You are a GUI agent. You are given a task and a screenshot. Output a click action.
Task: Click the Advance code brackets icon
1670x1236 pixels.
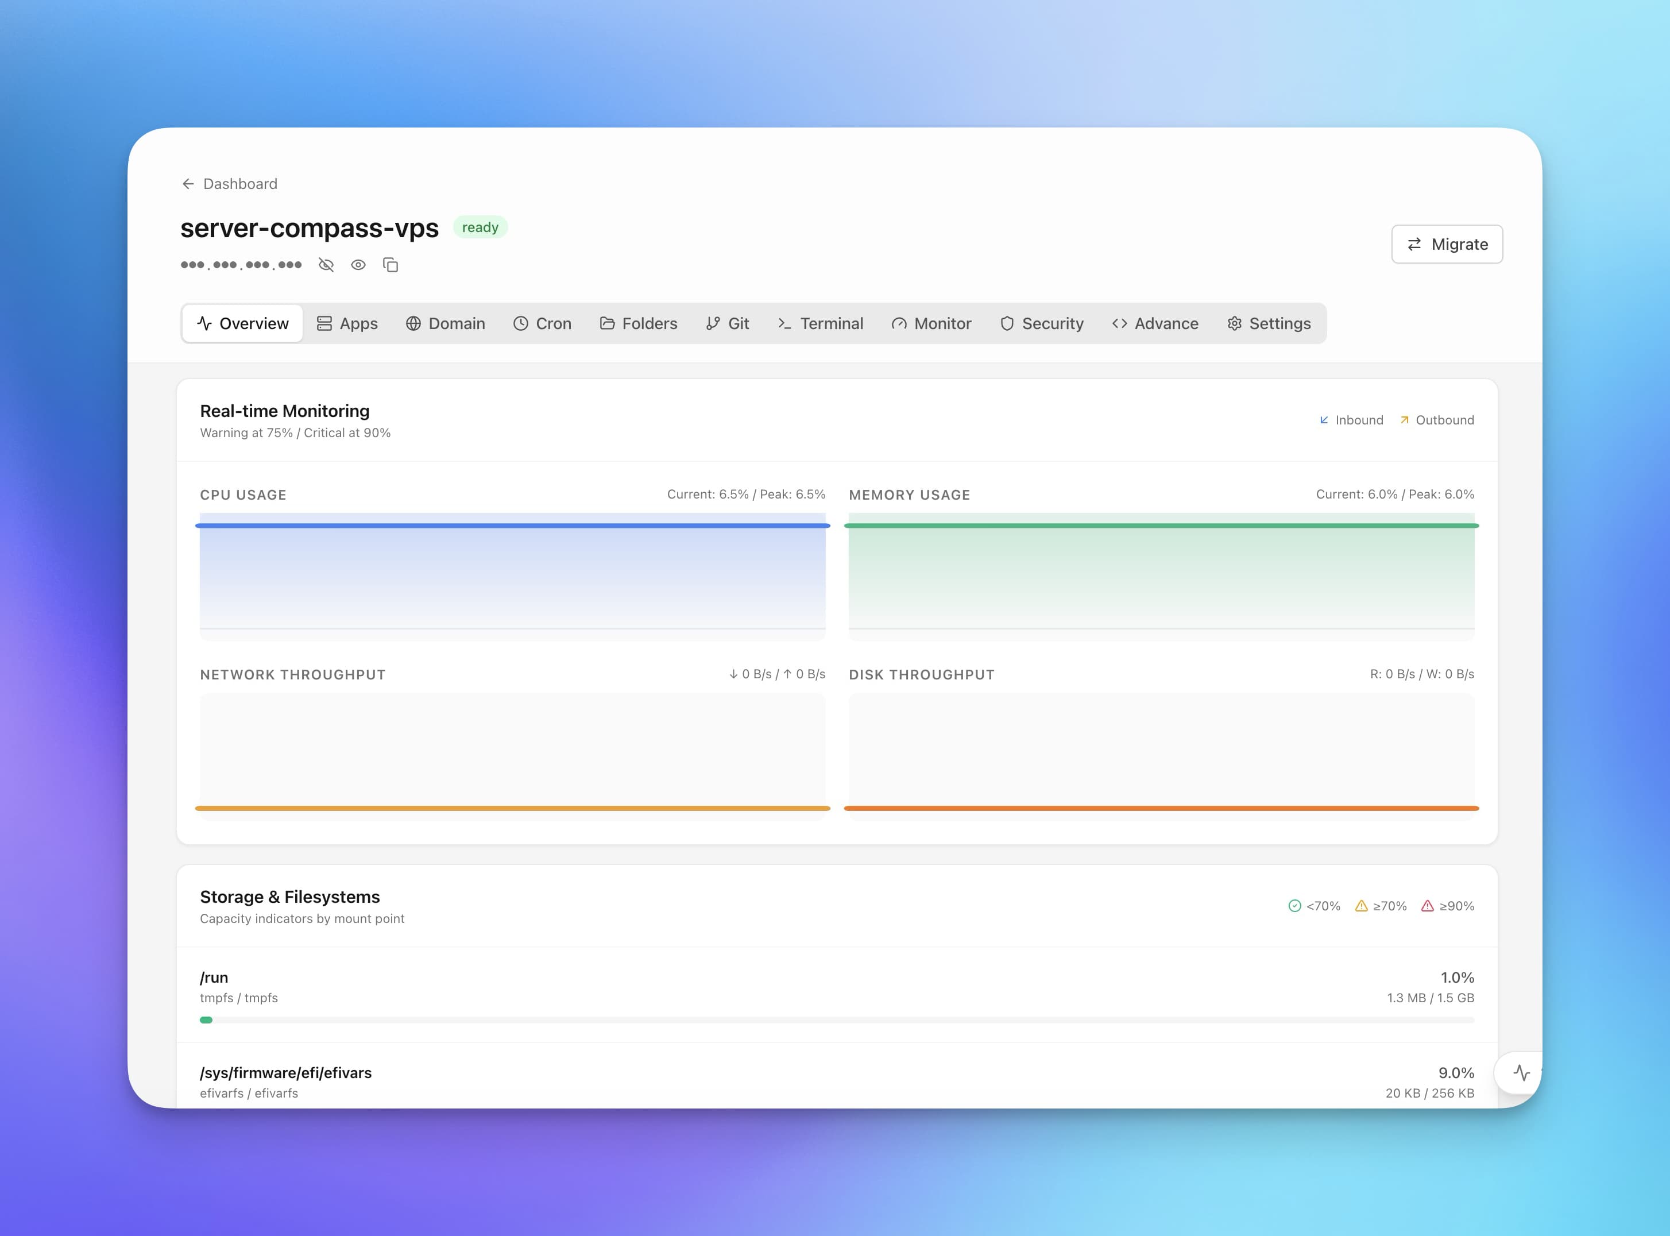(1120, 323)
